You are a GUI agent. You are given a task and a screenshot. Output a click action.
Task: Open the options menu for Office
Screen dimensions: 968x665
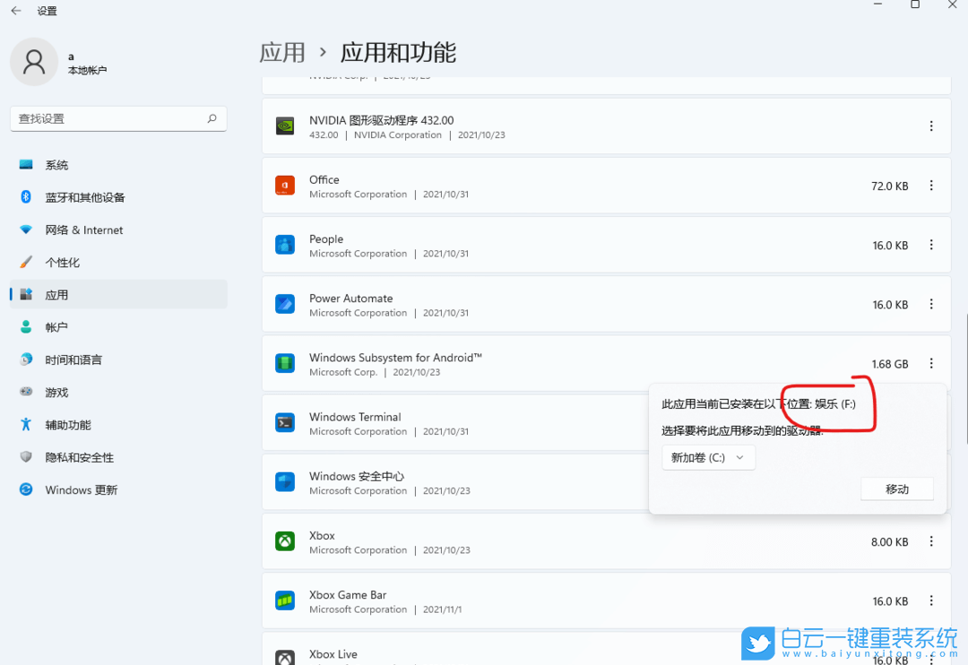(x=931, y=186)
